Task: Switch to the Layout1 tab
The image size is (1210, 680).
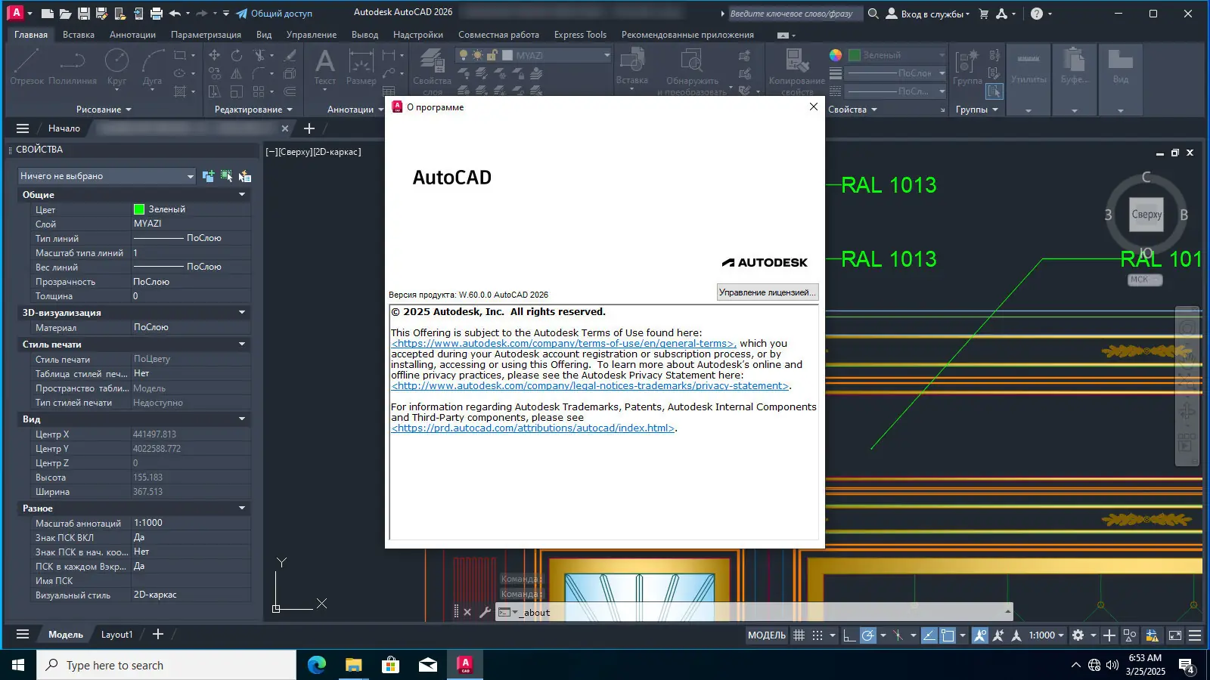Action: [116, 635]
